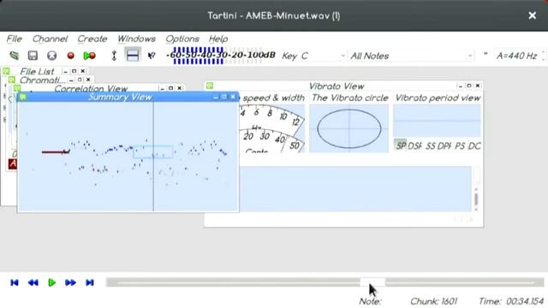The width and height of the screenshot is (548, 308).
Task: Click the Play and Record icon
Action: [89, 56]
